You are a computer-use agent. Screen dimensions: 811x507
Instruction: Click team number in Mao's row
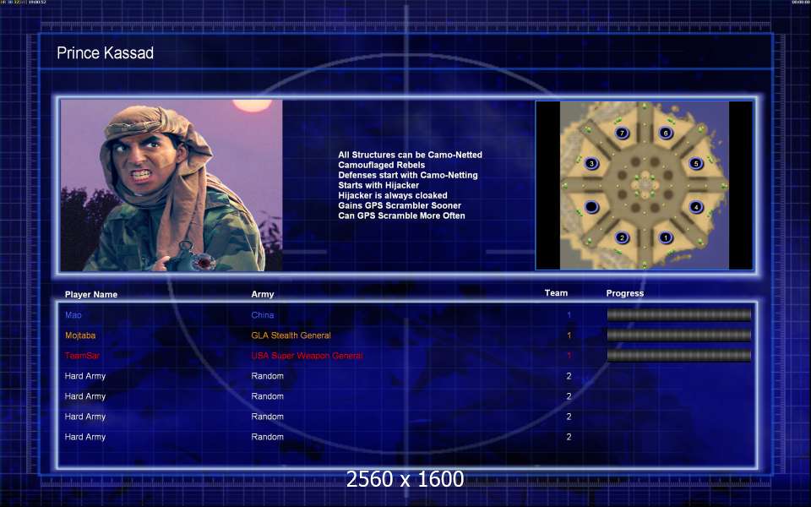click(569, 315)
